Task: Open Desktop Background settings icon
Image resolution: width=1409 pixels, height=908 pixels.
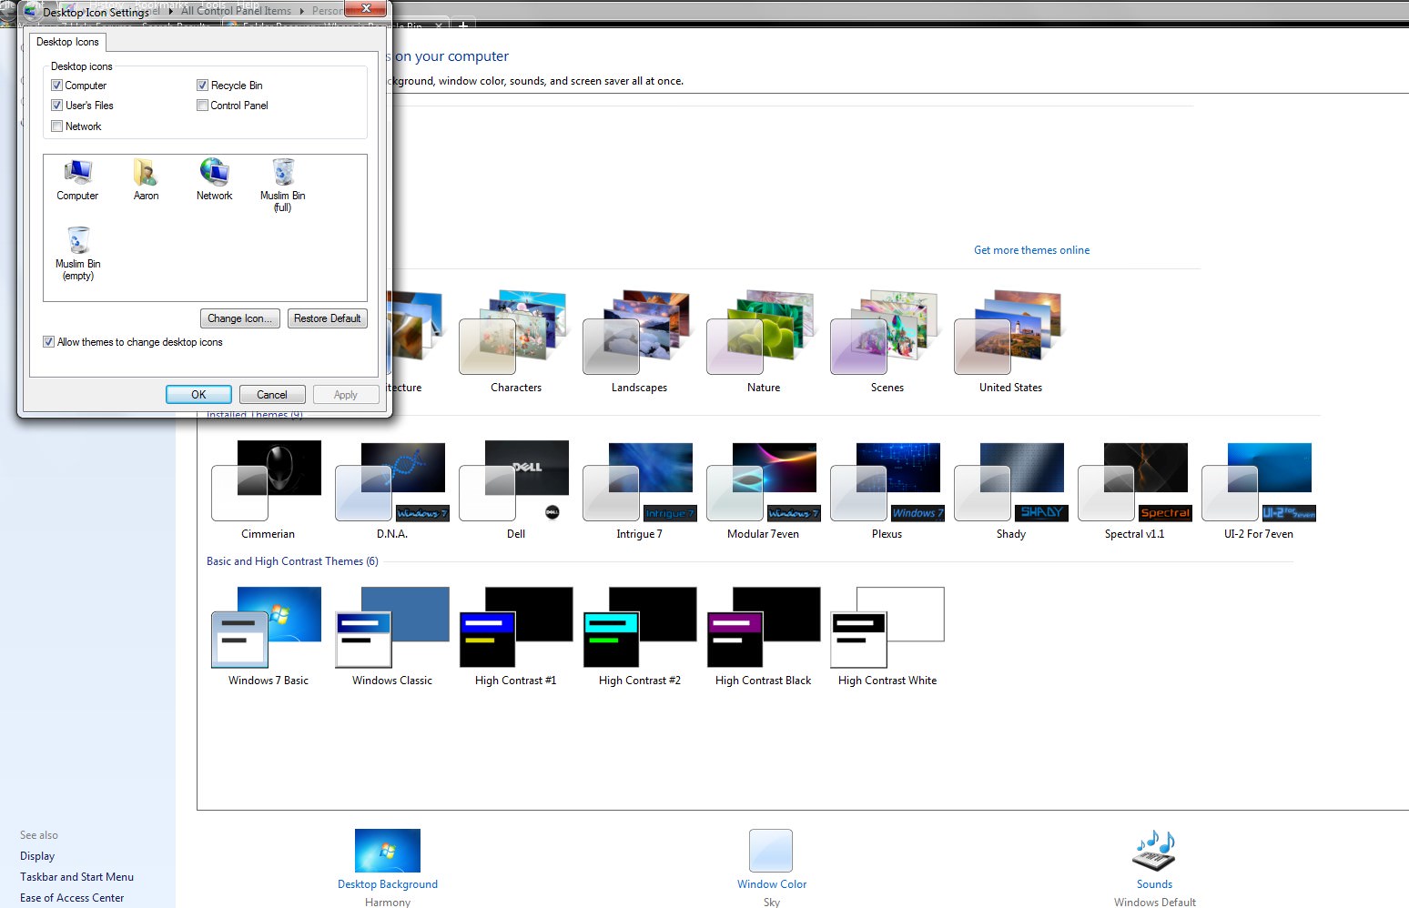Action: tap(388, 851)
